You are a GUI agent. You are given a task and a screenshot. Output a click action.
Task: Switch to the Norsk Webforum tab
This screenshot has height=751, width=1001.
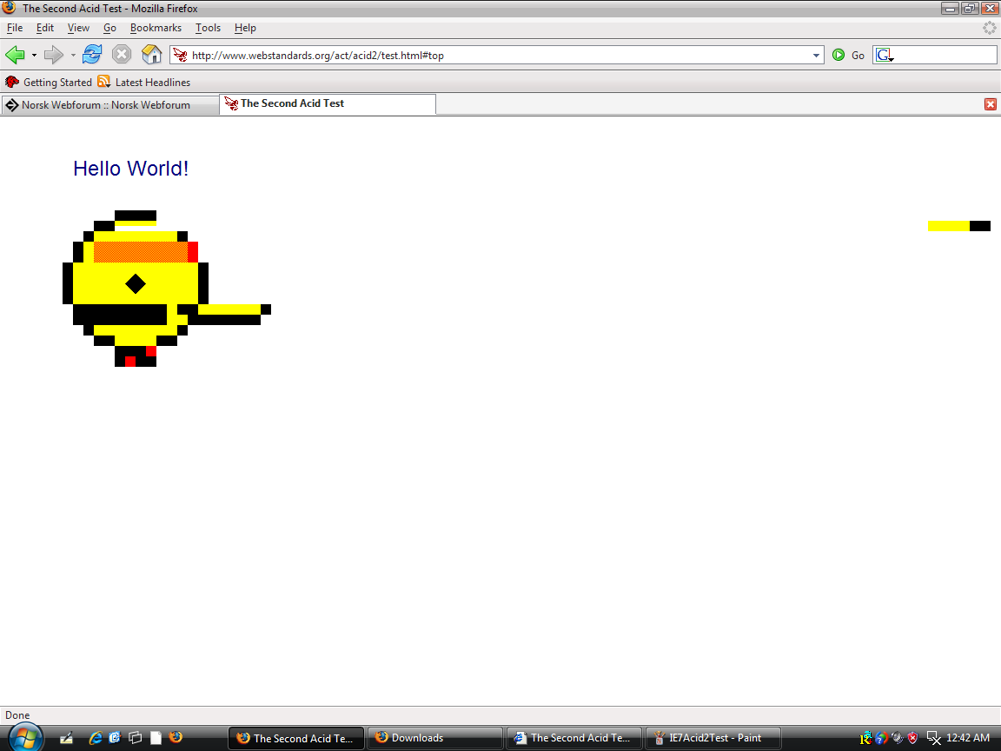109,104
